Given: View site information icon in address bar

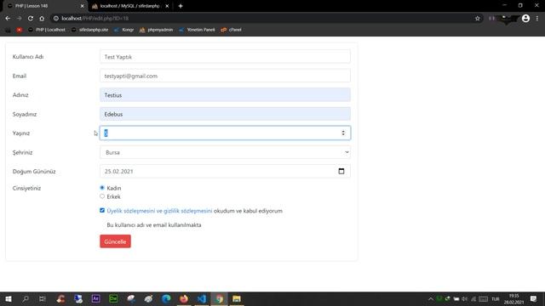Looking at the screenshot, I should (56, 19).
